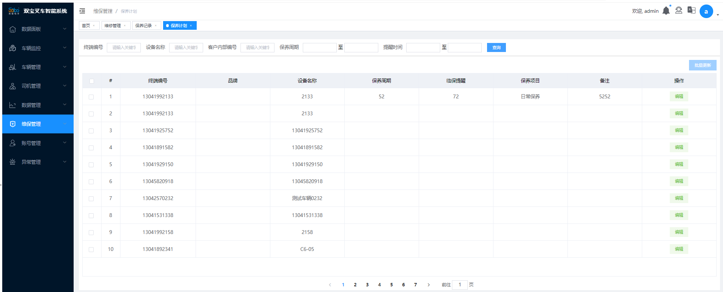Click the 车辆监控 location icon

click(12, 48)
